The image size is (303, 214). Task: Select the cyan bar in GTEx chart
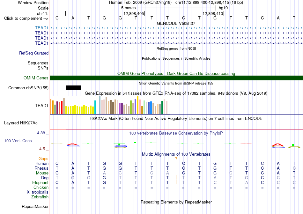[x=95, y=107]
